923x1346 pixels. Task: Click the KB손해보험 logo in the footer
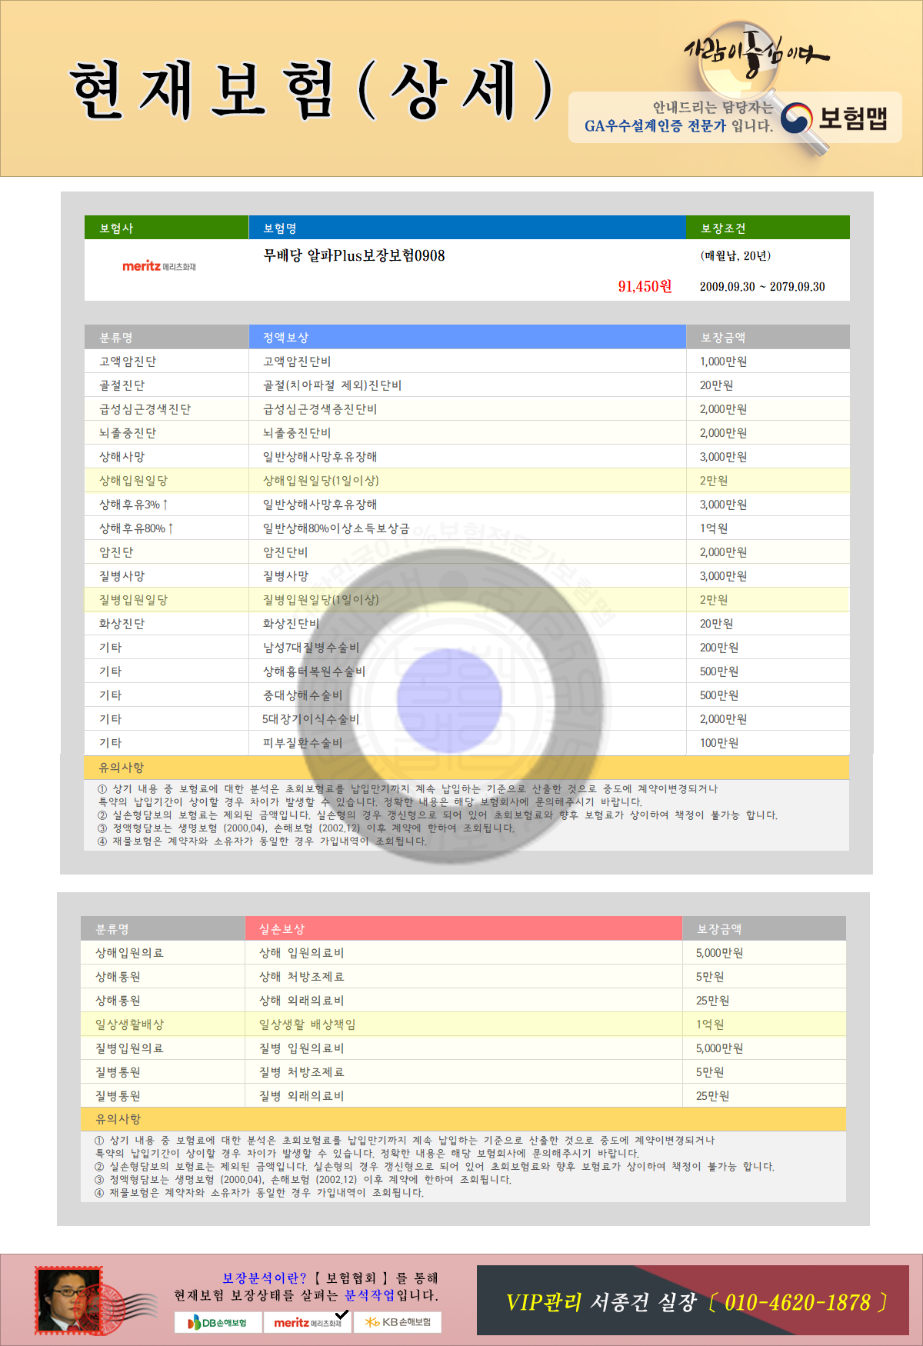pyautogui.click(x=398, y=1322)
